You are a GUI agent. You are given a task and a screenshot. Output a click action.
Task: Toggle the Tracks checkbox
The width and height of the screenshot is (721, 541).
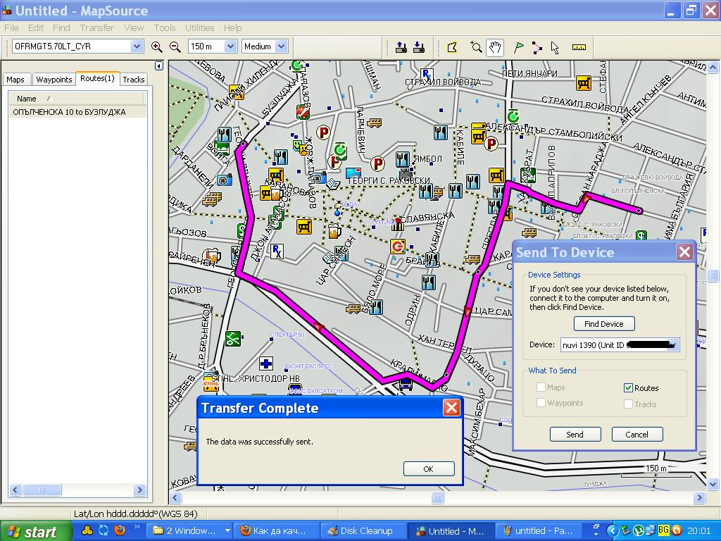[628, 404]
